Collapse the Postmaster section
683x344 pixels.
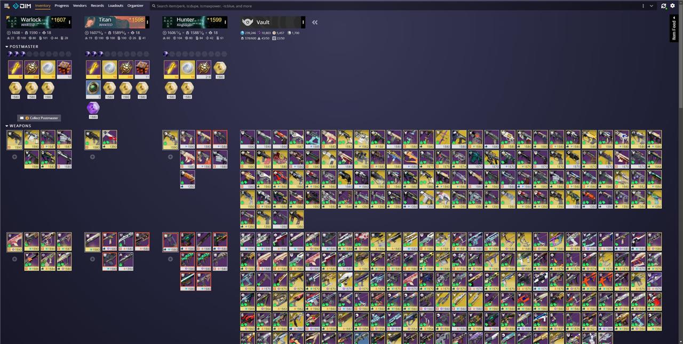[7, 46]
